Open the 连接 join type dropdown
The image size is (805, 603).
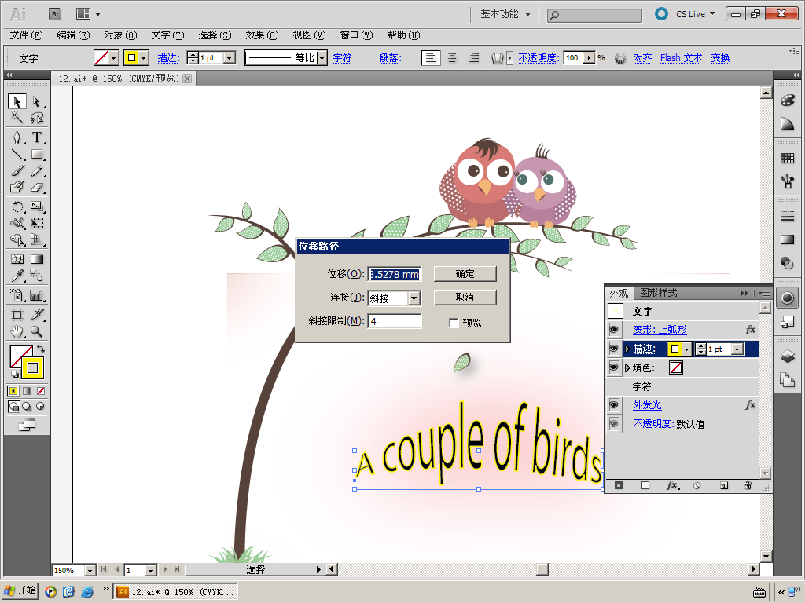pos(414,298)
